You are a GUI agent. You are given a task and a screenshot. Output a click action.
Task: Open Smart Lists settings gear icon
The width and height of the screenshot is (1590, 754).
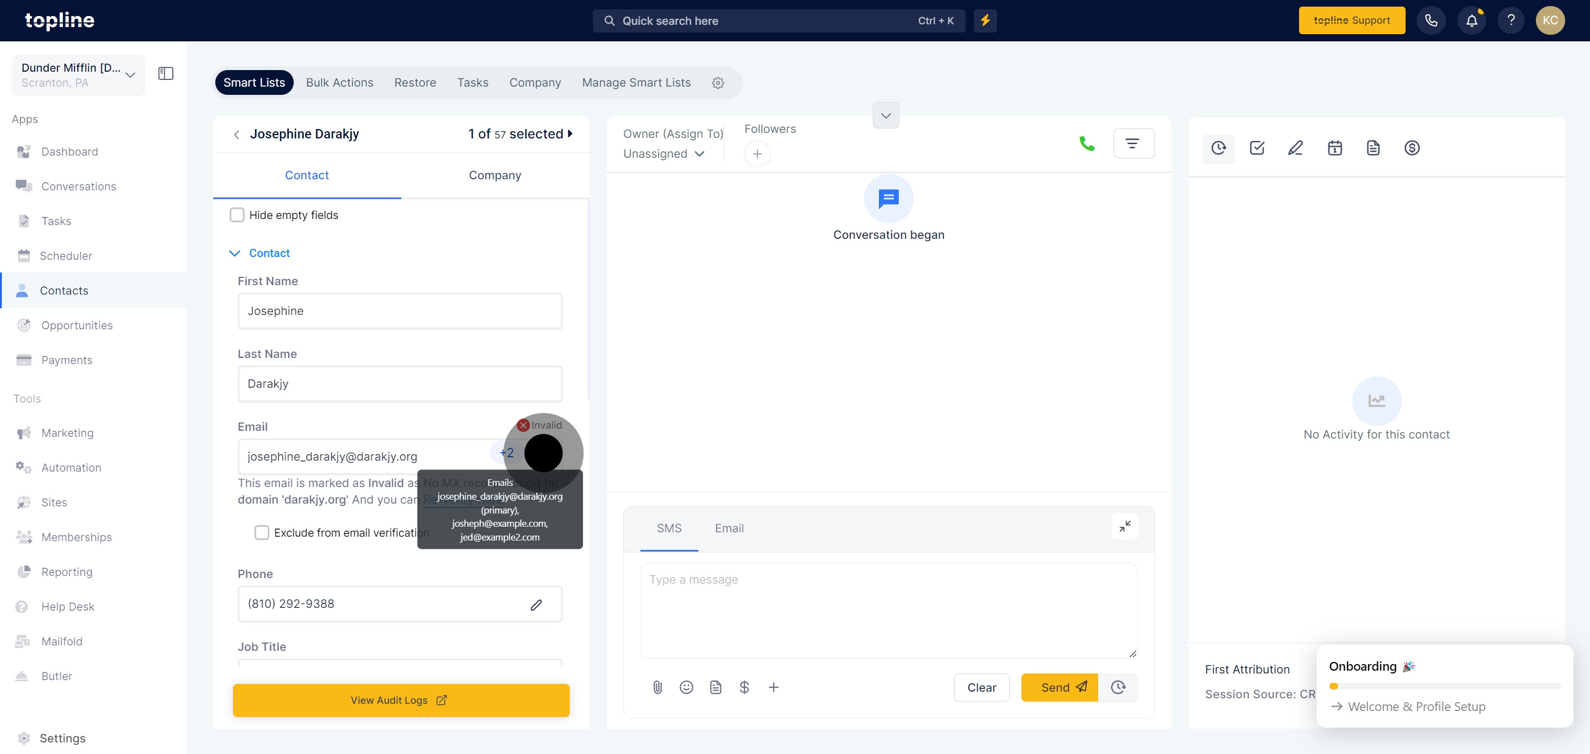point(718,83)
